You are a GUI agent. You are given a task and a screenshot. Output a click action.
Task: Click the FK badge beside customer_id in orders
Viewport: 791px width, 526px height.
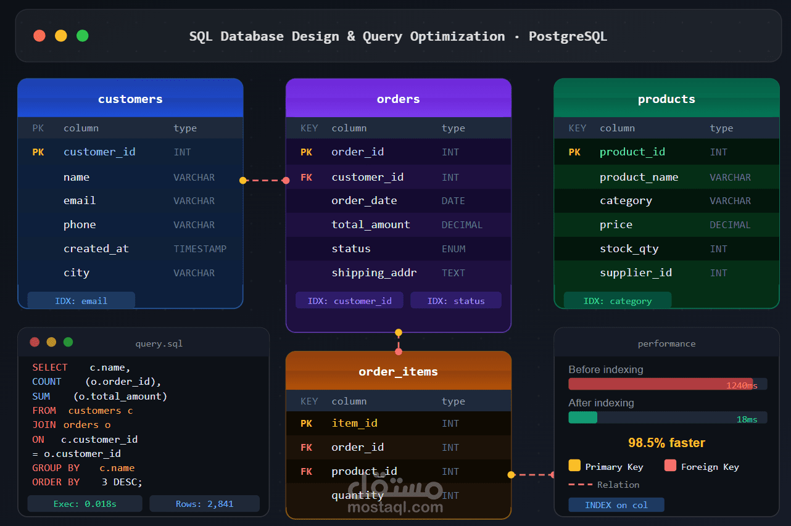coord(307,178)
